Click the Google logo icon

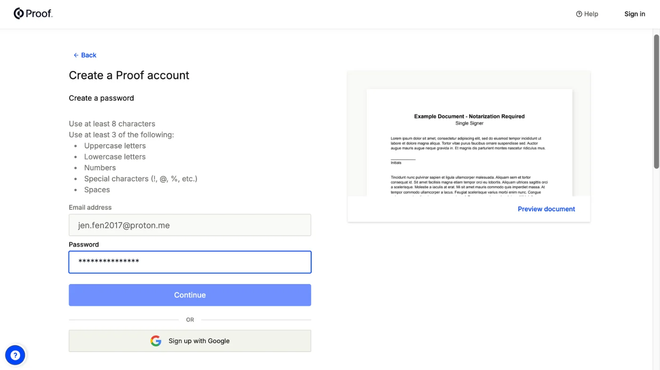(x=156, y=341)
